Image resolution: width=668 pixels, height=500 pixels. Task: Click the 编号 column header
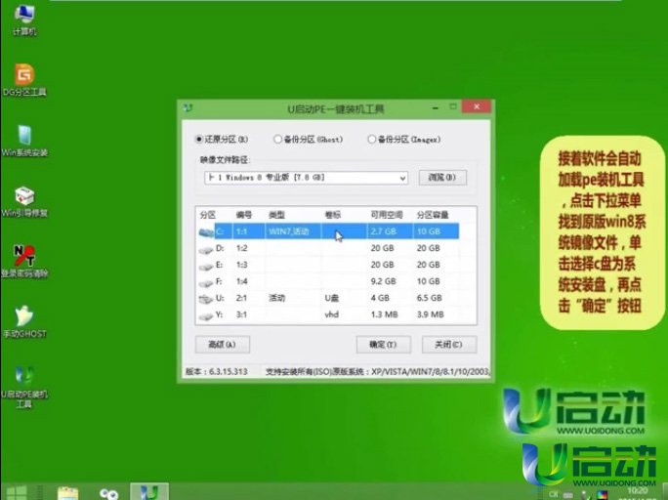(x=244, y=215)
